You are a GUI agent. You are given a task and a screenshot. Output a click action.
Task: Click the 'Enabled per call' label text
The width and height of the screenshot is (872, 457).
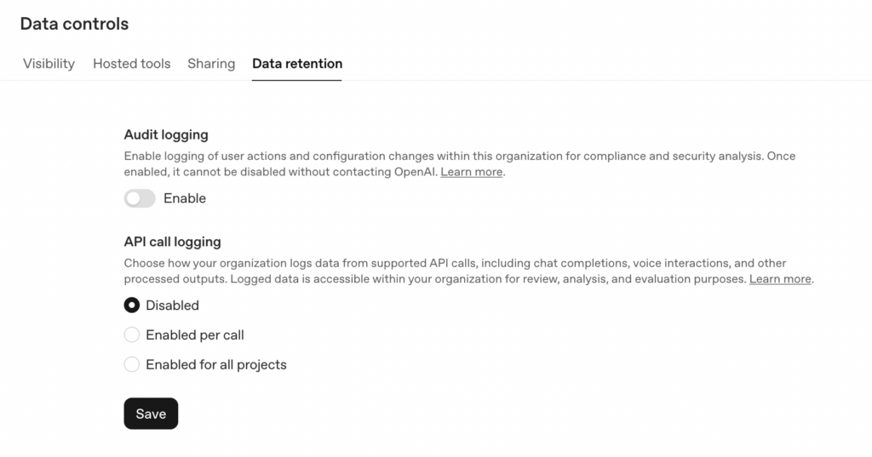click(195, 335)
